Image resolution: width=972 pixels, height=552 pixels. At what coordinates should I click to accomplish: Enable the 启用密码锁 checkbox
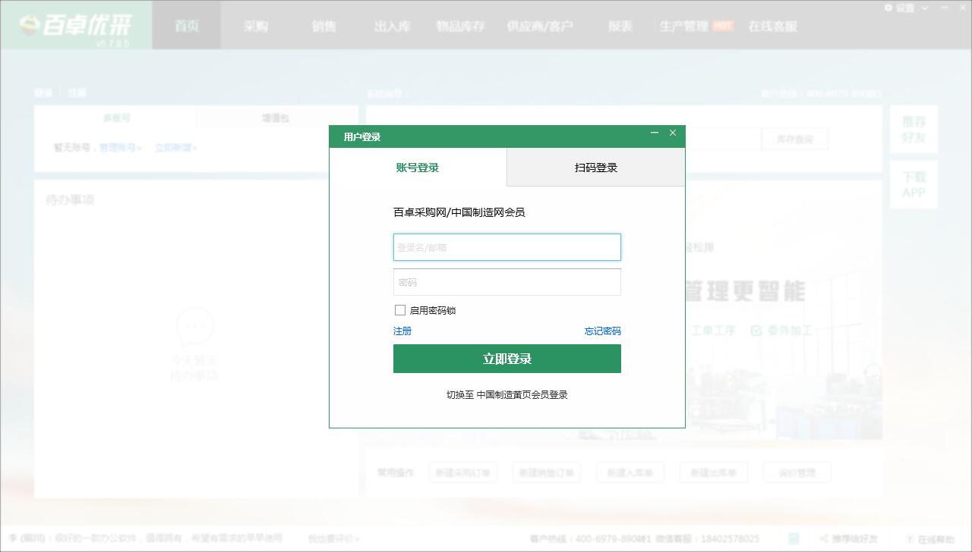coord(400,309)
